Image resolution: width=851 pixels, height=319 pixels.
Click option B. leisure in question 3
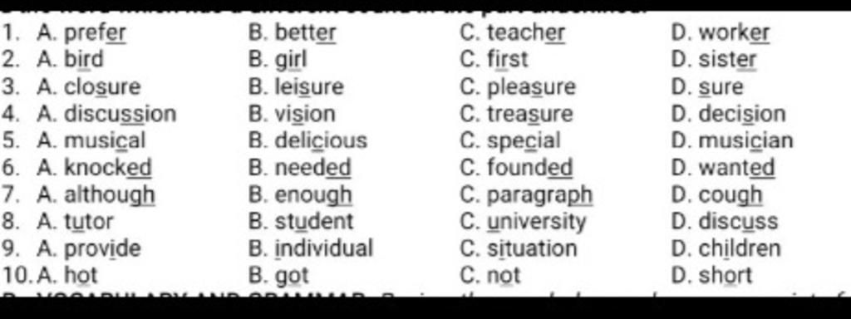(x=297, y=86)
